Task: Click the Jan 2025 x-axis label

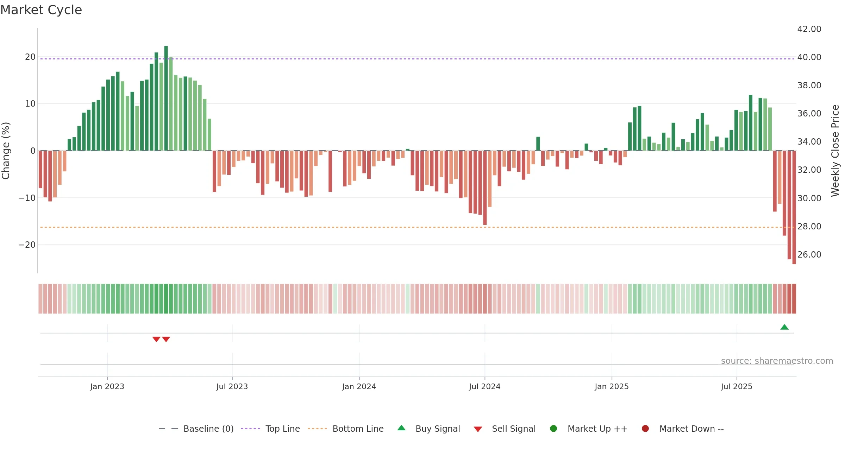Action: (x=612, y=387)
